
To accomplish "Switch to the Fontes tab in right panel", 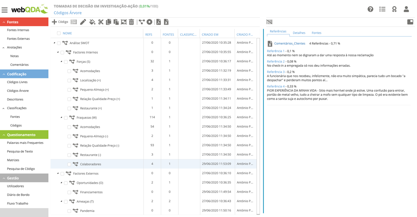I will 317,33.
